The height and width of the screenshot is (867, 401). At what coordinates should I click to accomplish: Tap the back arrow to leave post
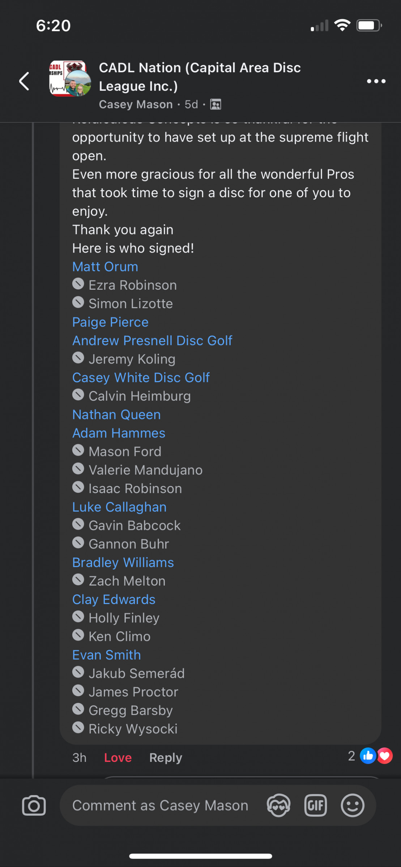24,81
